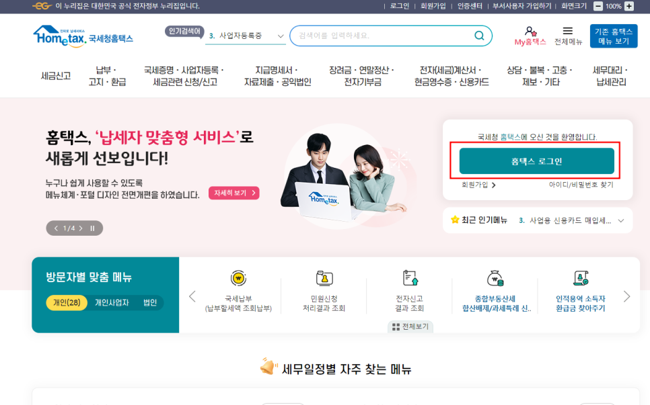Click the 인적용역 소득자 환급금 icon

coord(580,278)
